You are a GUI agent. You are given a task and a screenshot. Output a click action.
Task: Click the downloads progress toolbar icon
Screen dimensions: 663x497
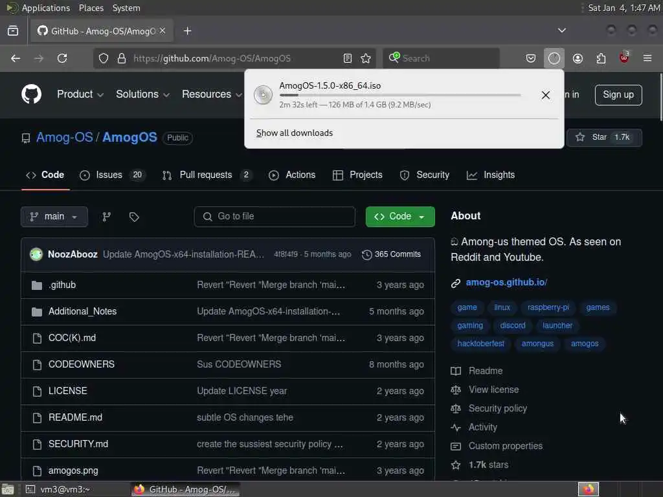554,58
